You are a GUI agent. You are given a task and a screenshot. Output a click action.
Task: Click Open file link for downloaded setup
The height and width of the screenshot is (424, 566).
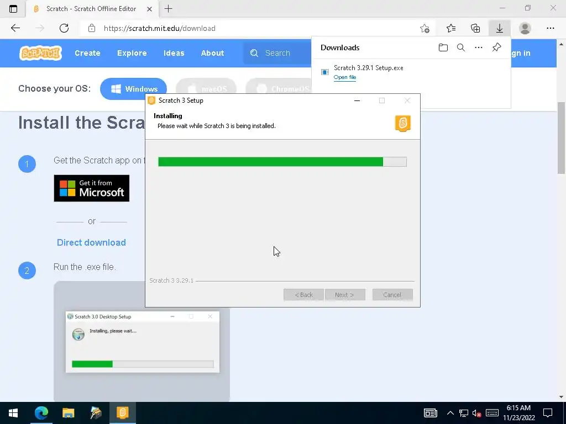[x=345, y=77]
